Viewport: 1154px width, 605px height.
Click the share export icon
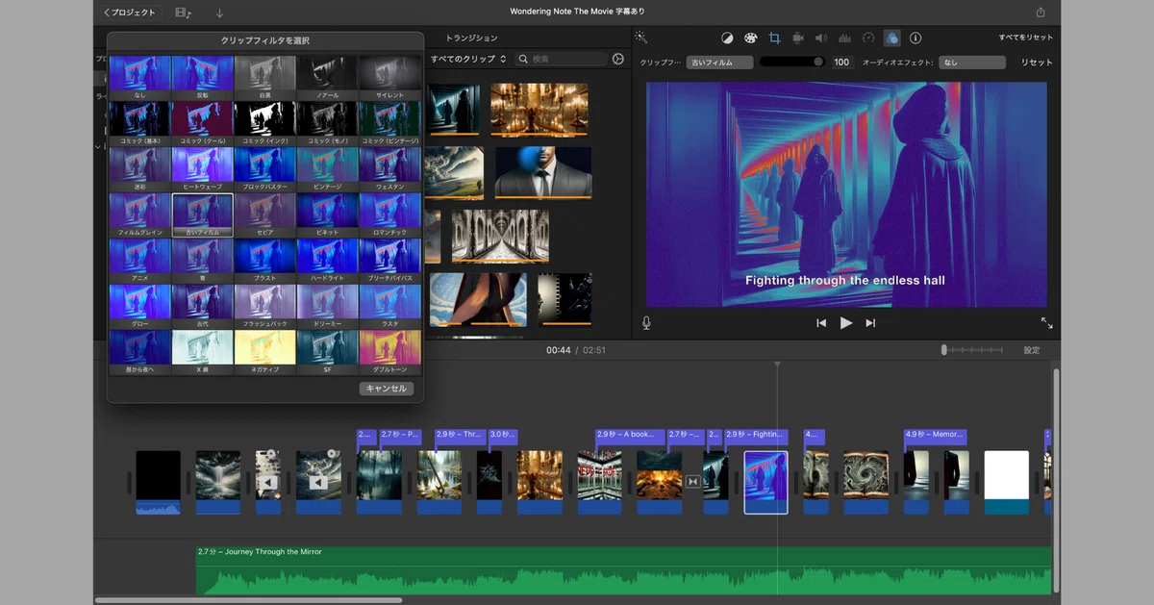click(1041, 13)
